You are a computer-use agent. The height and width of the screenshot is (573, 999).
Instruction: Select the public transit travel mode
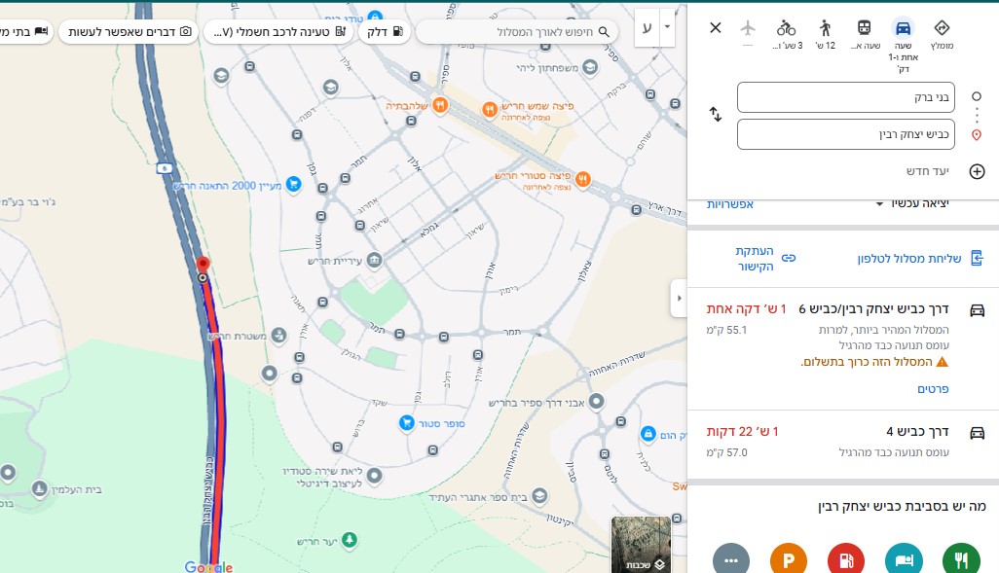(x=864, y=28)
